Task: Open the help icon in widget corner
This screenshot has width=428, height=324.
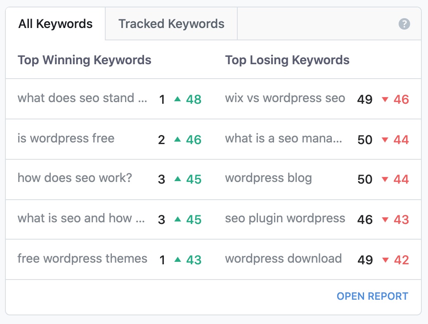Action: click(x=404, y=24)
